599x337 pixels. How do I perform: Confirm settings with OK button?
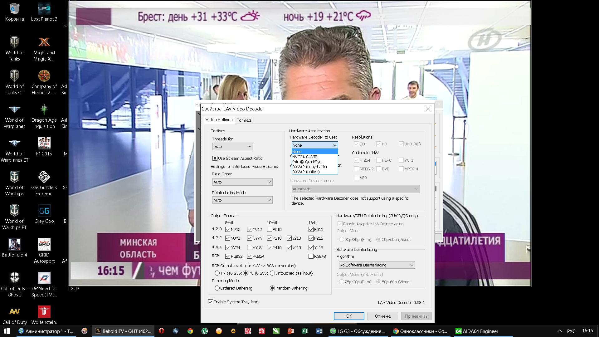point(349,316)
